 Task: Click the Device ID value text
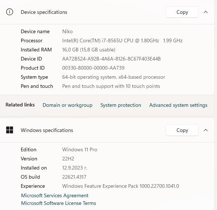pos(111,59)
